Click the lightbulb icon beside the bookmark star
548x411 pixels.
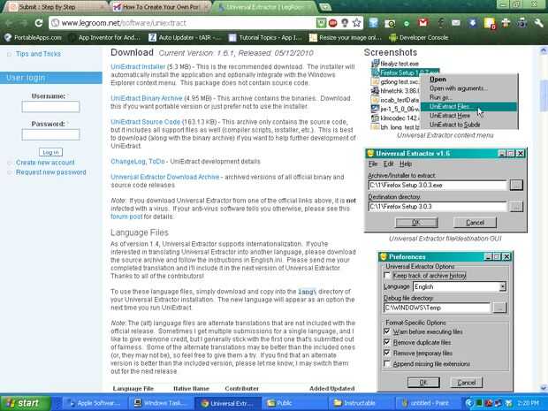tap(345, 23)
